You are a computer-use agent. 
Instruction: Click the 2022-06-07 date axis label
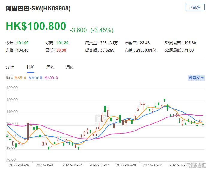(99, 165)
